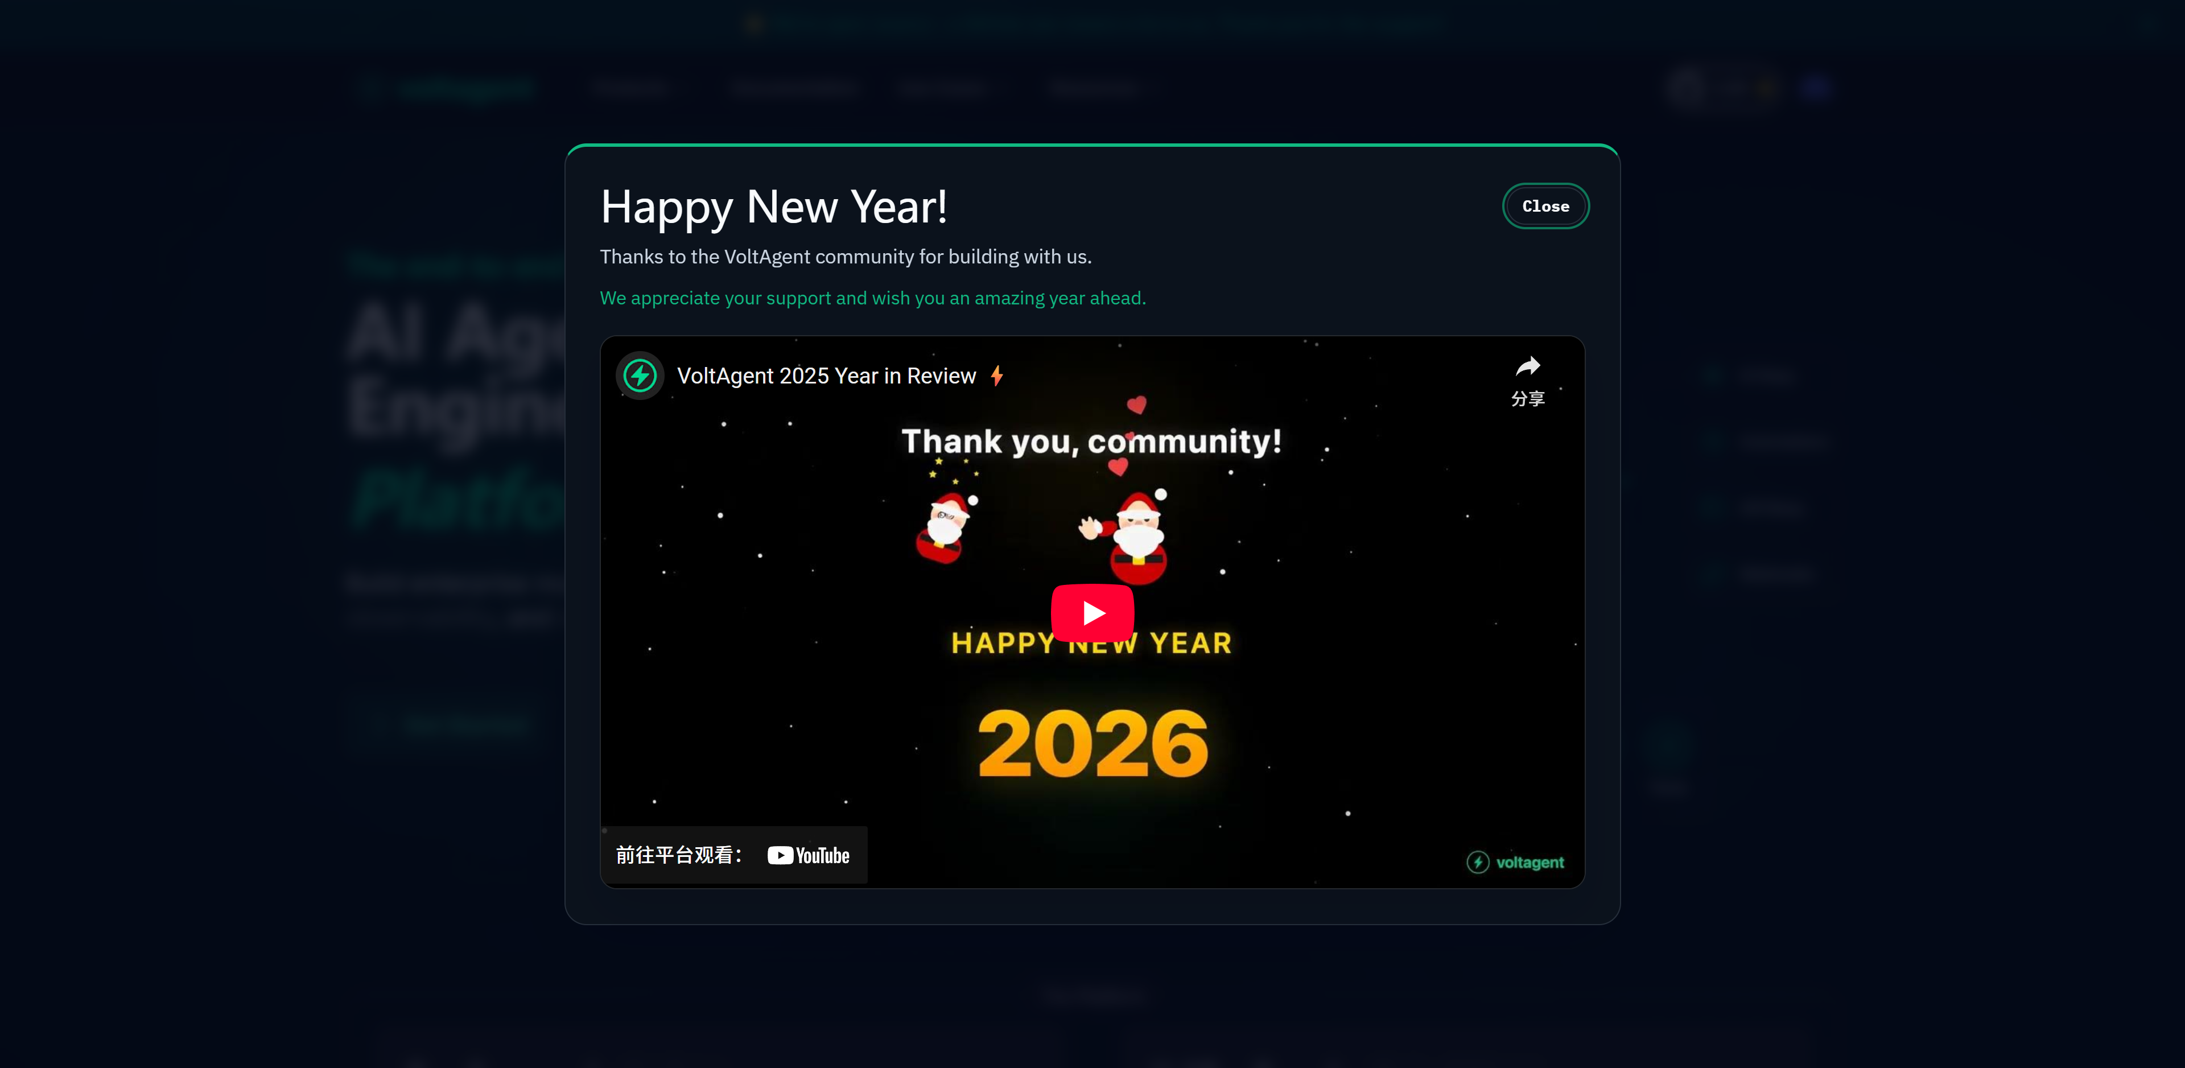
Task: Open the VoltAgent channel avatar icon
Action: click(640, 376)
